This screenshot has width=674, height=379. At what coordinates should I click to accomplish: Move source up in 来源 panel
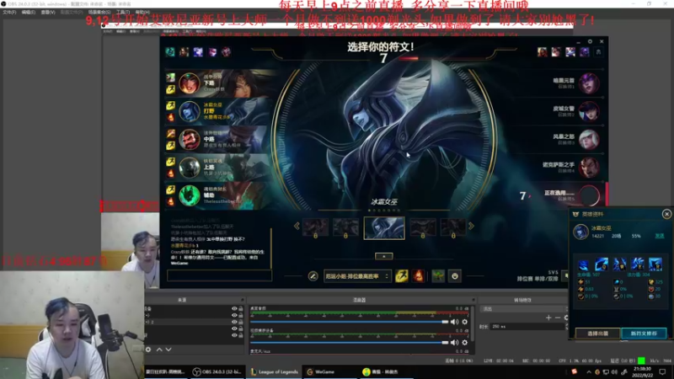pyautogui.click(x=159, y=350)
